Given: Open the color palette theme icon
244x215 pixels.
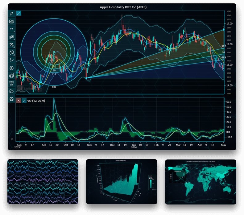Looking at the screenshot, I should click(11, 76).
